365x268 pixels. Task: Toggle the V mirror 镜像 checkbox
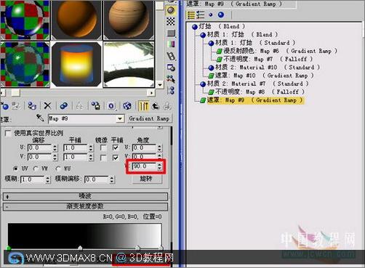tap(103, 158)
